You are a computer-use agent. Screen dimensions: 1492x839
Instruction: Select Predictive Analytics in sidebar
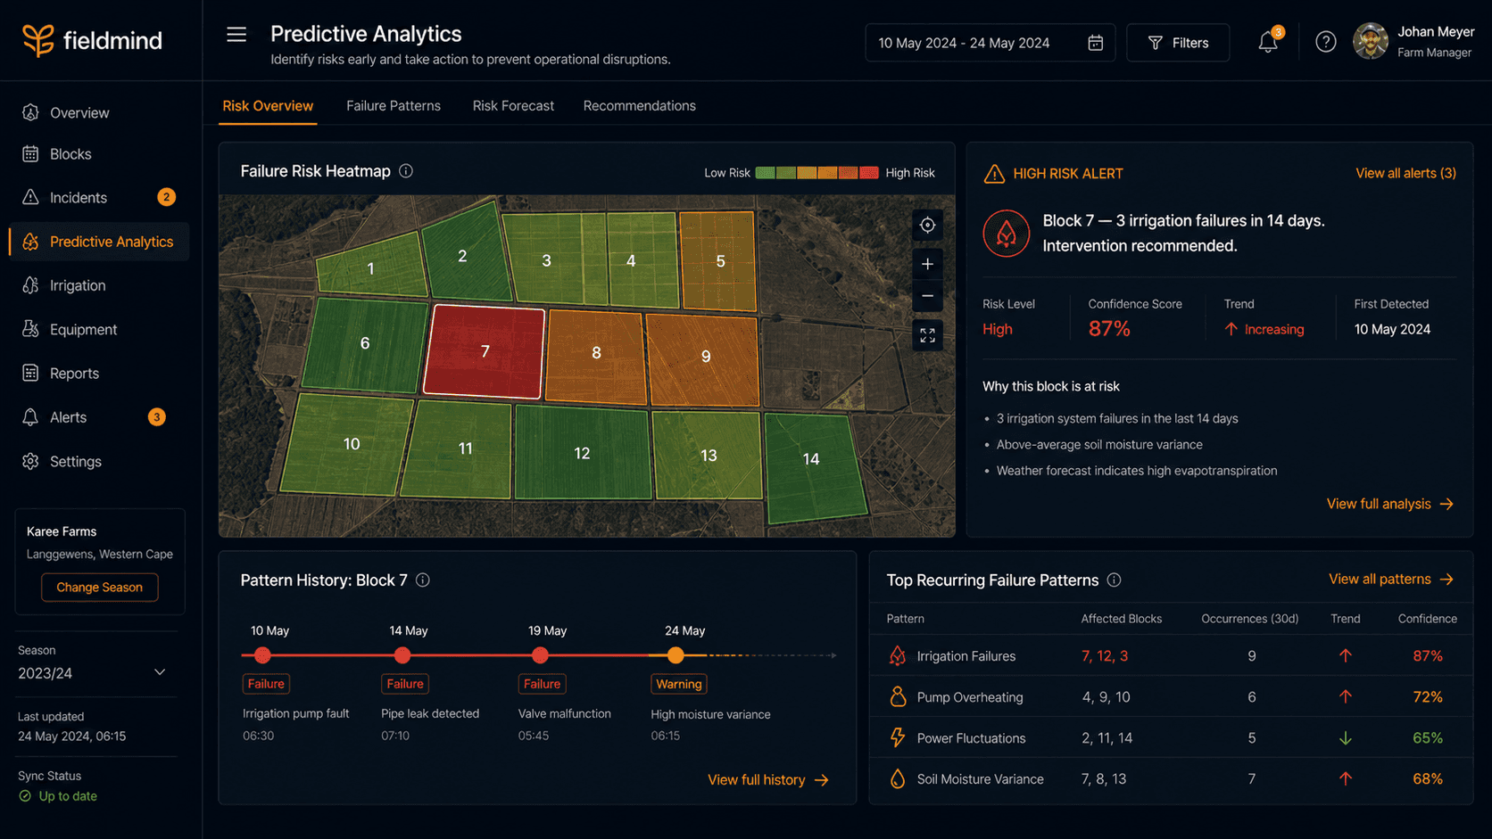pos(99,242)
